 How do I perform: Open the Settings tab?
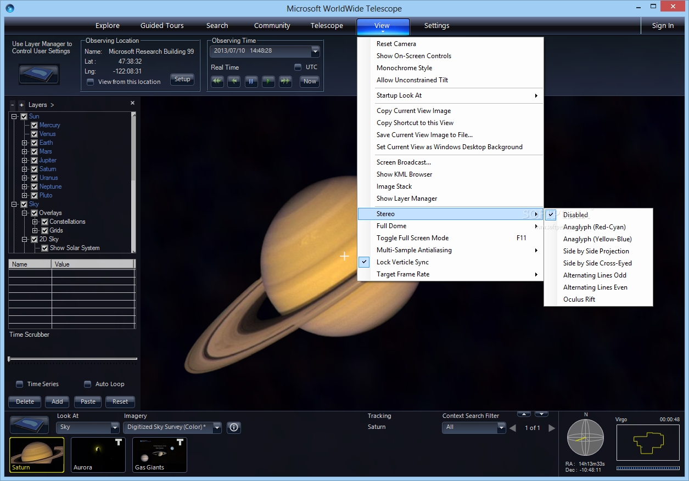(x=436, y=26)
